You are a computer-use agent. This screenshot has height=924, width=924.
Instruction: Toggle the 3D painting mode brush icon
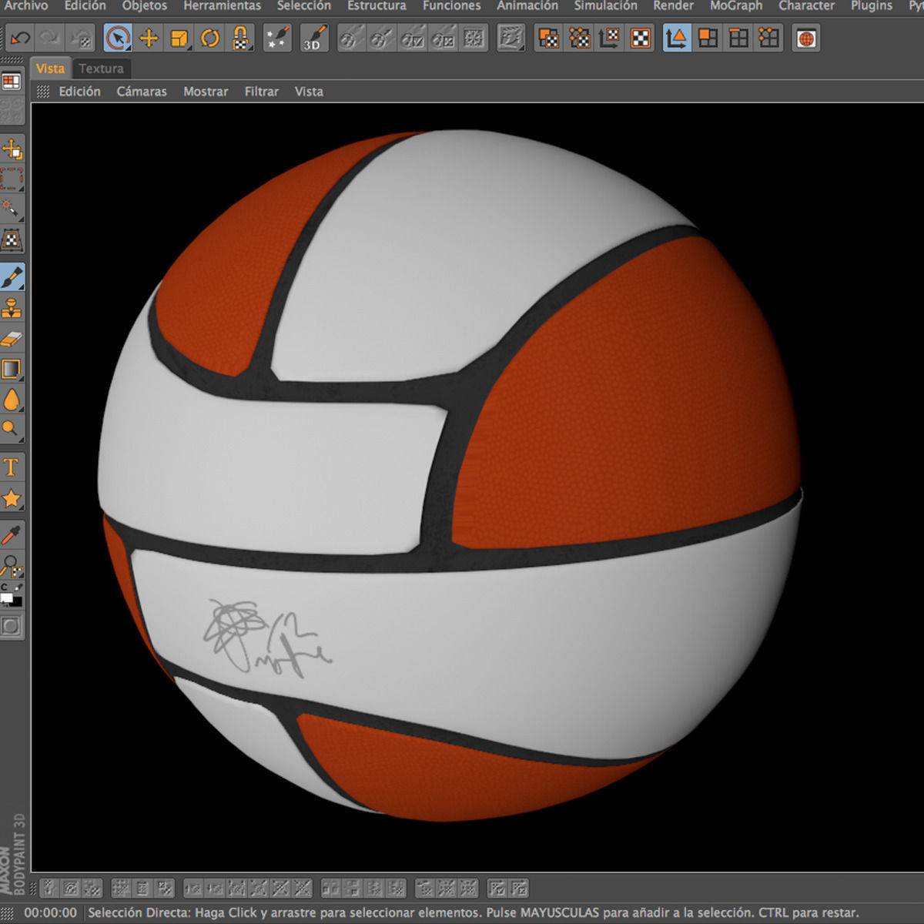[x=313, y=38]
